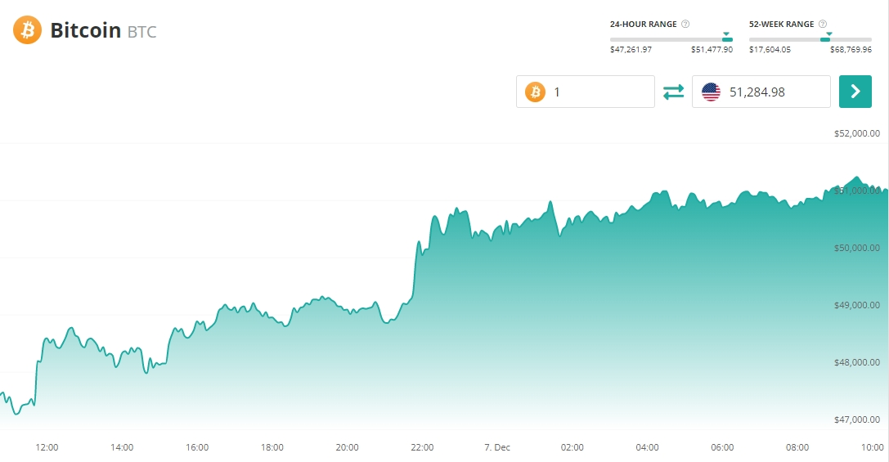Click the large orange Bitcoin logo
This screenshot has height=462, width=889.
click(x=27, y=30)
